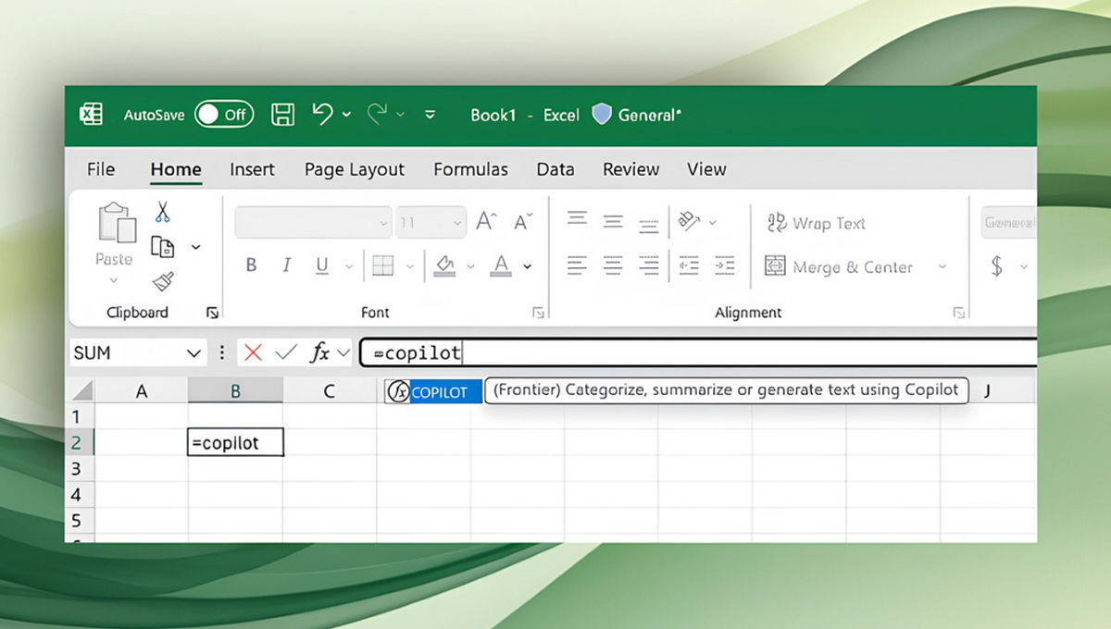The height and width of the screenshot is (629, 1111).
Task: Click Merge & Center button
Action: pos(839,267)
